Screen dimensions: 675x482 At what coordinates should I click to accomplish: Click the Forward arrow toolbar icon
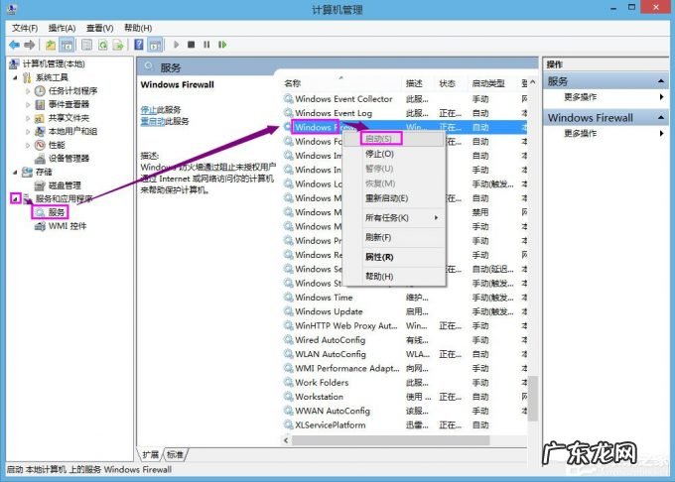[29, 45]
